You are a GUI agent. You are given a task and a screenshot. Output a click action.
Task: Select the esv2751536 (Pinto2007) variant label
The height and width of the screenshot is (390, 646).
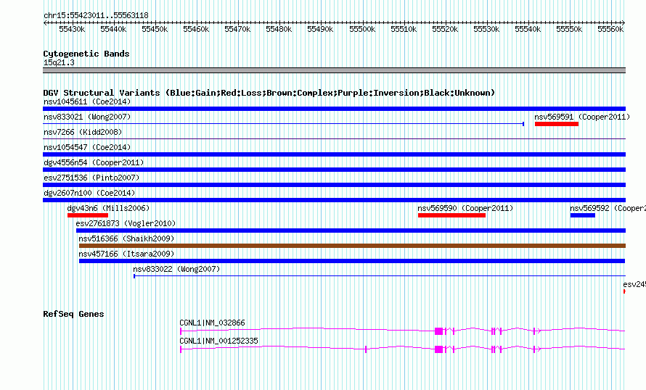click(x=91, y=178)
